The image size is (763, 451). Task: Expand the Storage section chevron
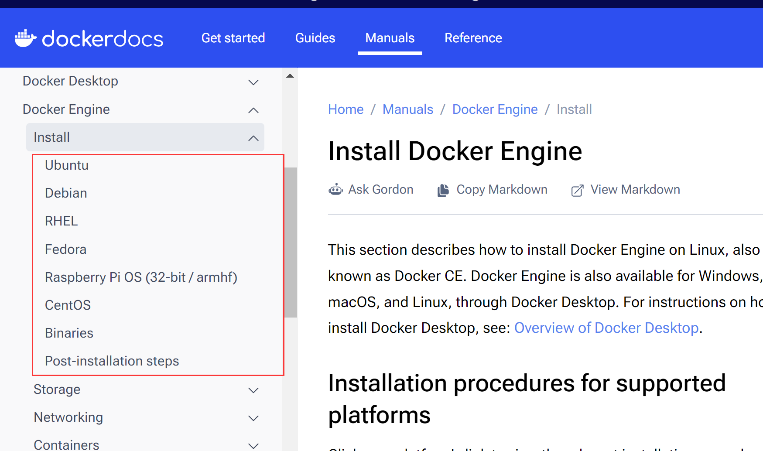tap(253, 390)
